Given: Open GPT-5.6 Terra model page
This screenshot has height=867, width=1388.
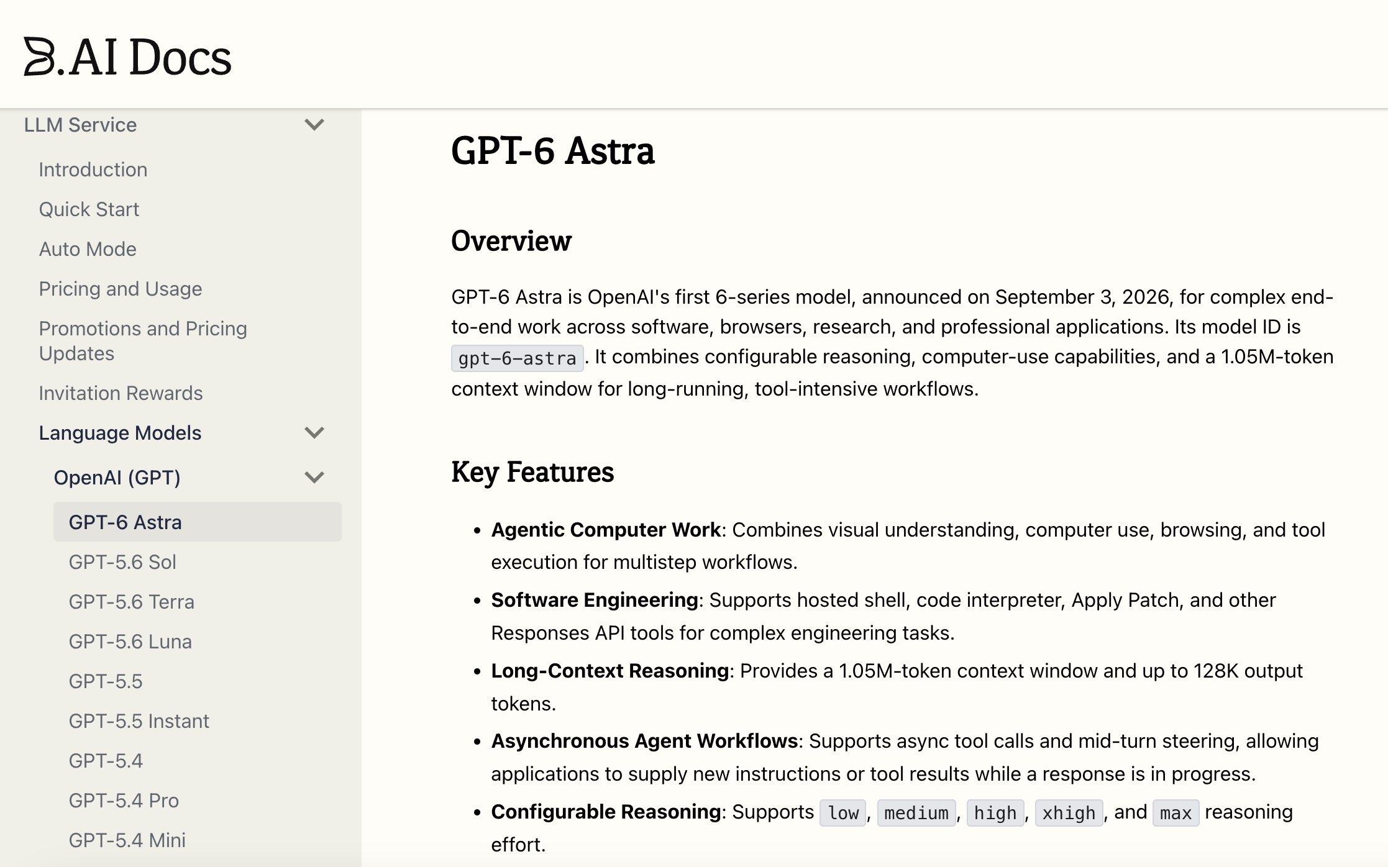Looking at the screenshot, I should pyautogui.click(x=132, y=602).
